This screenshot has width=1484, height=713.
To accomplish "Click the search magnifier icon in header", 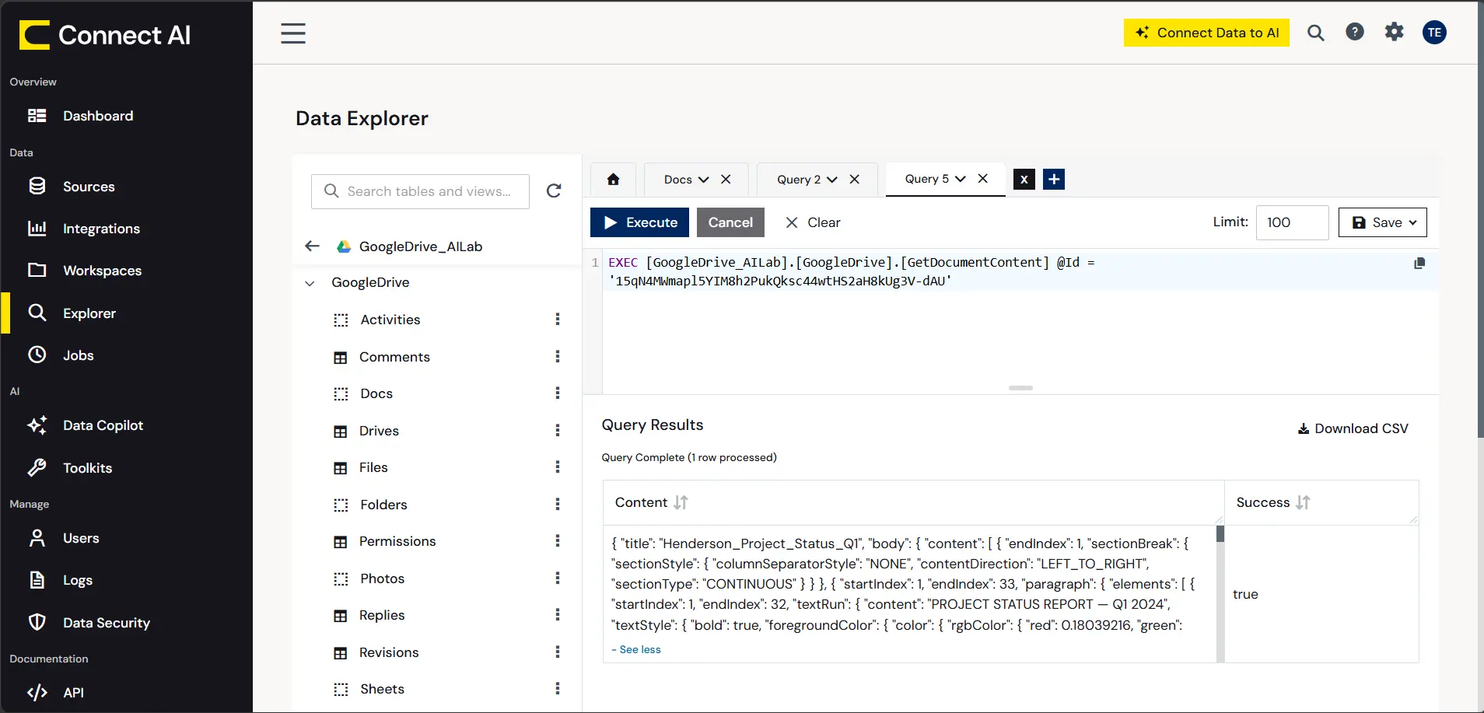I will point(1315,33).
